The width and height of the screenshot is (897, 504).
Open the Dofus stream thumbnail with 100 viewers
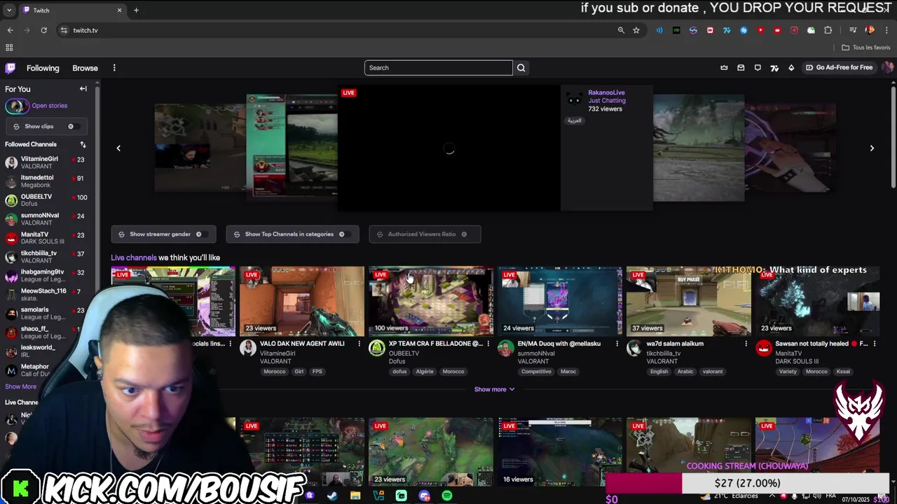click(x=431, y=301)
